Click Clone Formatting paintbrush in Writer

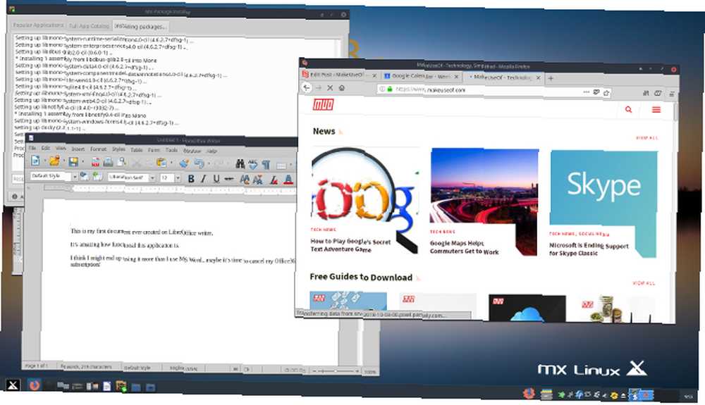tap(183, 163)
